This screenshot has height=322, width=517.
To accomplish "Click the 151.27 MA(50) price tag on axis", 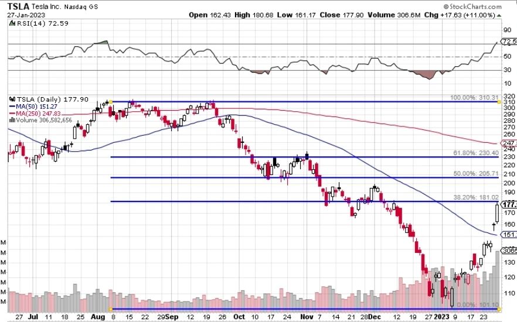I will [x=509, y=235].
